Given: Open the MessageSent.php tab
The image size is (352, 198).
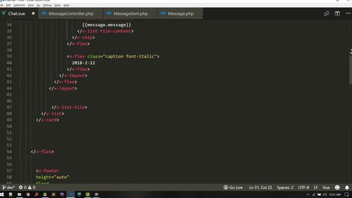Looking at the screenshot, I should coord(130,13).
